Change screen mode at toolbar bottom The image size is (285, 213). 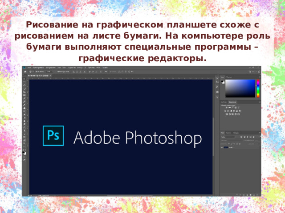[x=24, y=160]
